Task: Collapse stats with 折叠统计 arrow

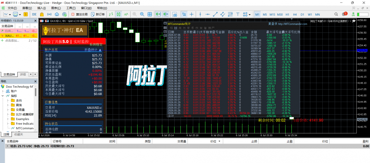Action: (x=93, y=50)
